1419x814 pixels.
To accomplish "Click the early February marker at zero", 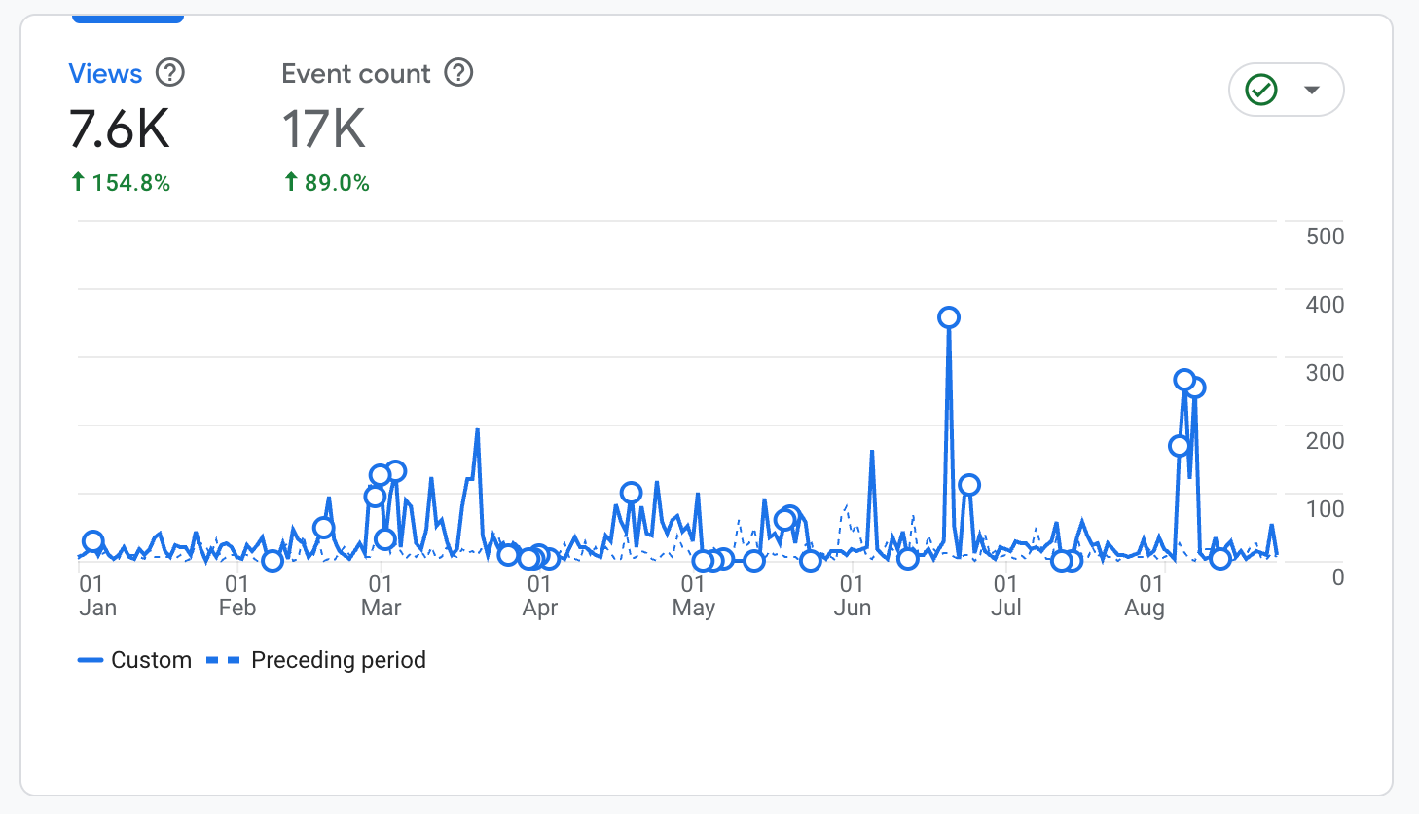I will point(273,560).
